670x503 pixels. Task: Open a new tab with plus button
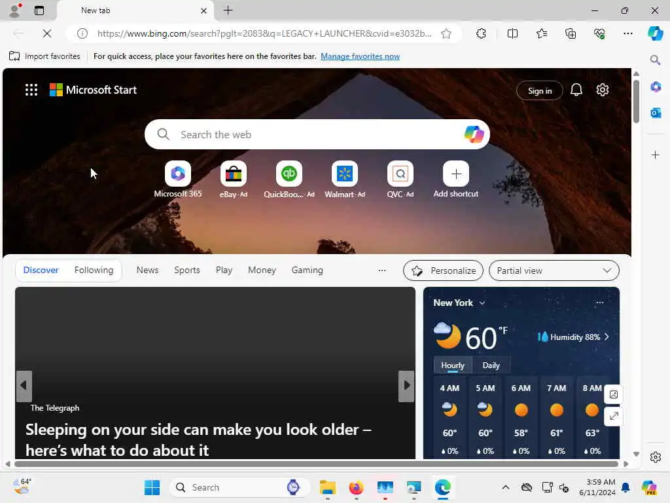(x=228, y=10)
